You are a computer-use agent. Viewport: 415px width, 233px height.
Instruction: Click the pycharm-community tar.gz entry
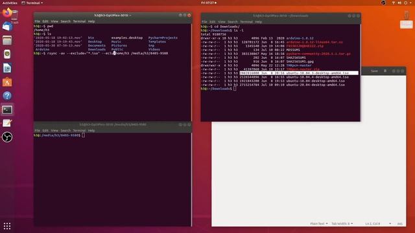pyautogui.click(x=318, y=54)
